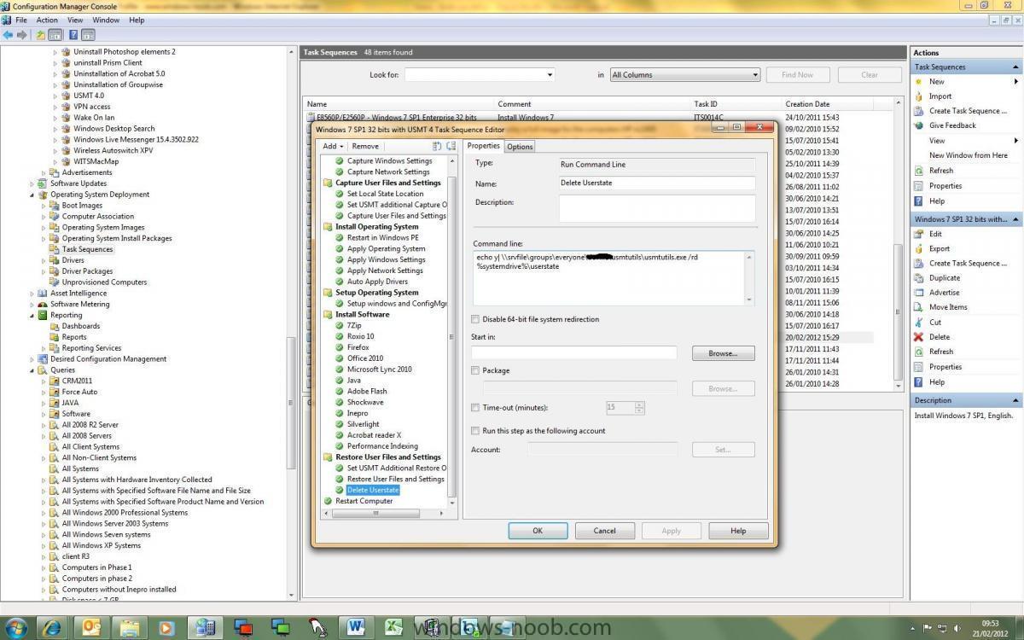Click the New star icon in the Actions pane
1024x640 pixels.
918,82
